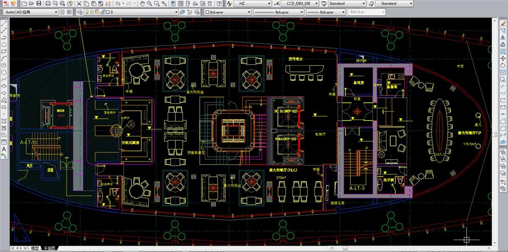Switch to the 模型 model tab
The width and height of the screenshot is (508, 252).
click(x=35, y=249)
